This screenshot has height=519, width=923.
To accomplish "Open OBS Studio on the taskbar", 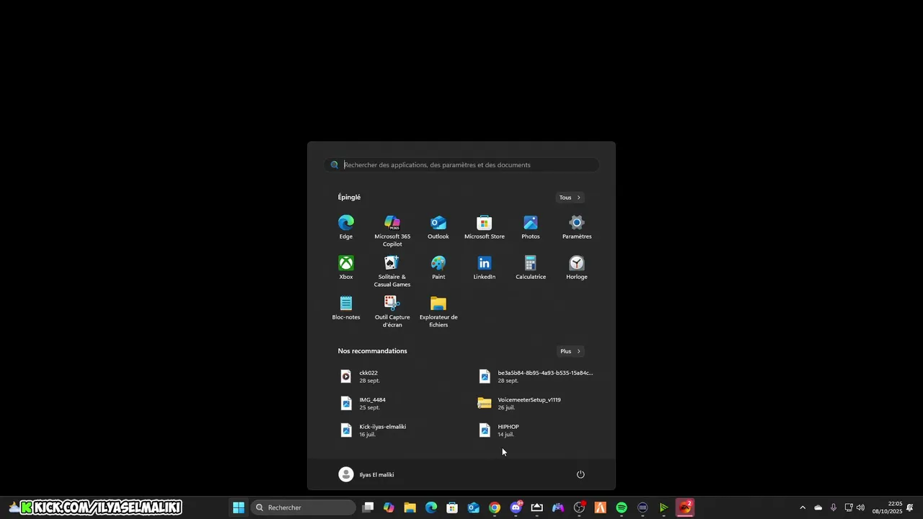I will click(x=579, y=507).
